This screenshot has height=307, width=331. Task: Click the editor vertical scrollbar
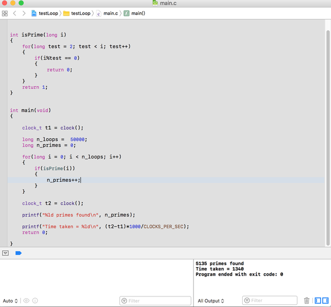point(328,137)
